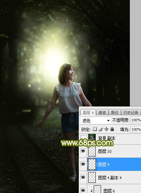This screenshot has height=193, width=141.
Task: Toggle visibility of layer 图层 6
Action: click(x=83, y=190)
